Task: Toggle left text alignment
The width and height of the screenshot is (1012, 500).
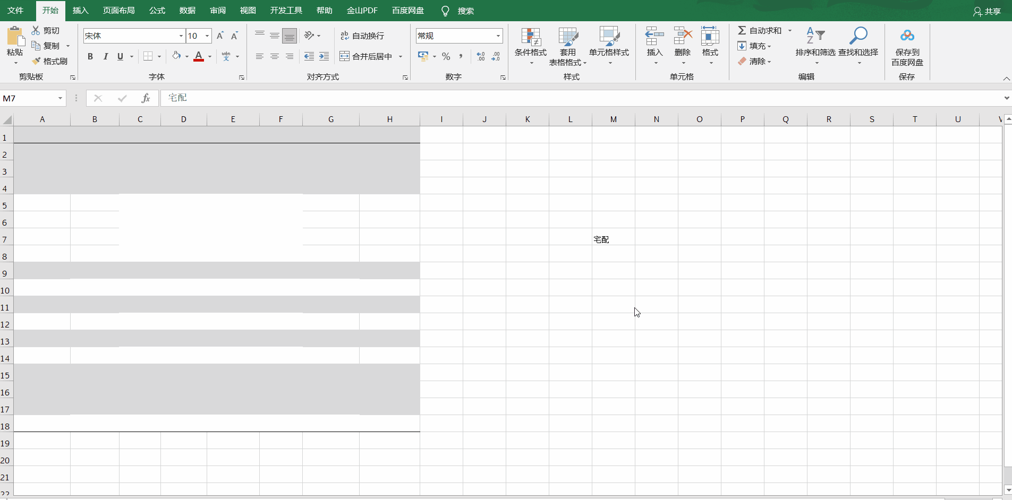Action: (260, 56)
